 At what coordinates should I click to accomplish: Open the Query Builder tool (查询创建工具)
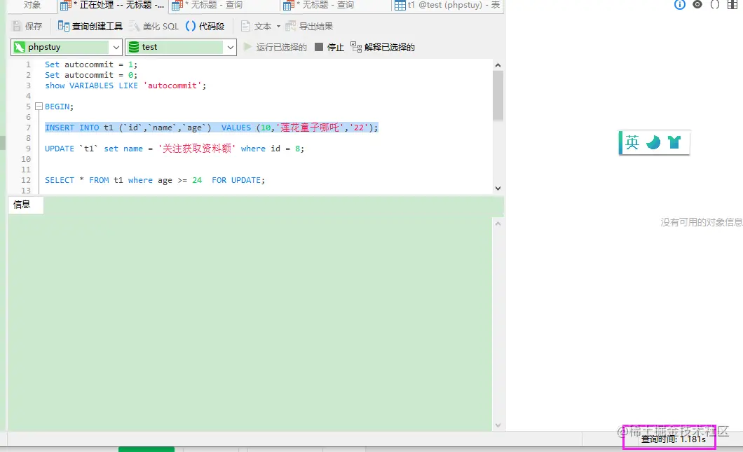90,26
